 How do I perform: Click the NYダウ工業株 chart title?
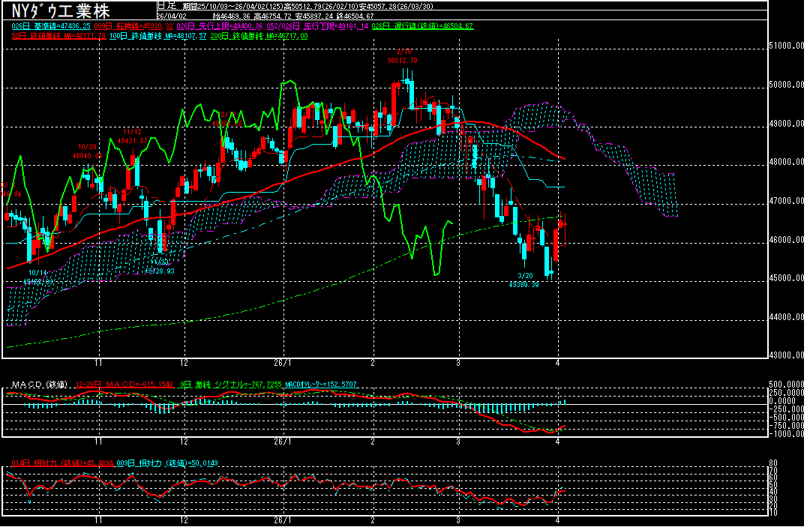point(61,12)
